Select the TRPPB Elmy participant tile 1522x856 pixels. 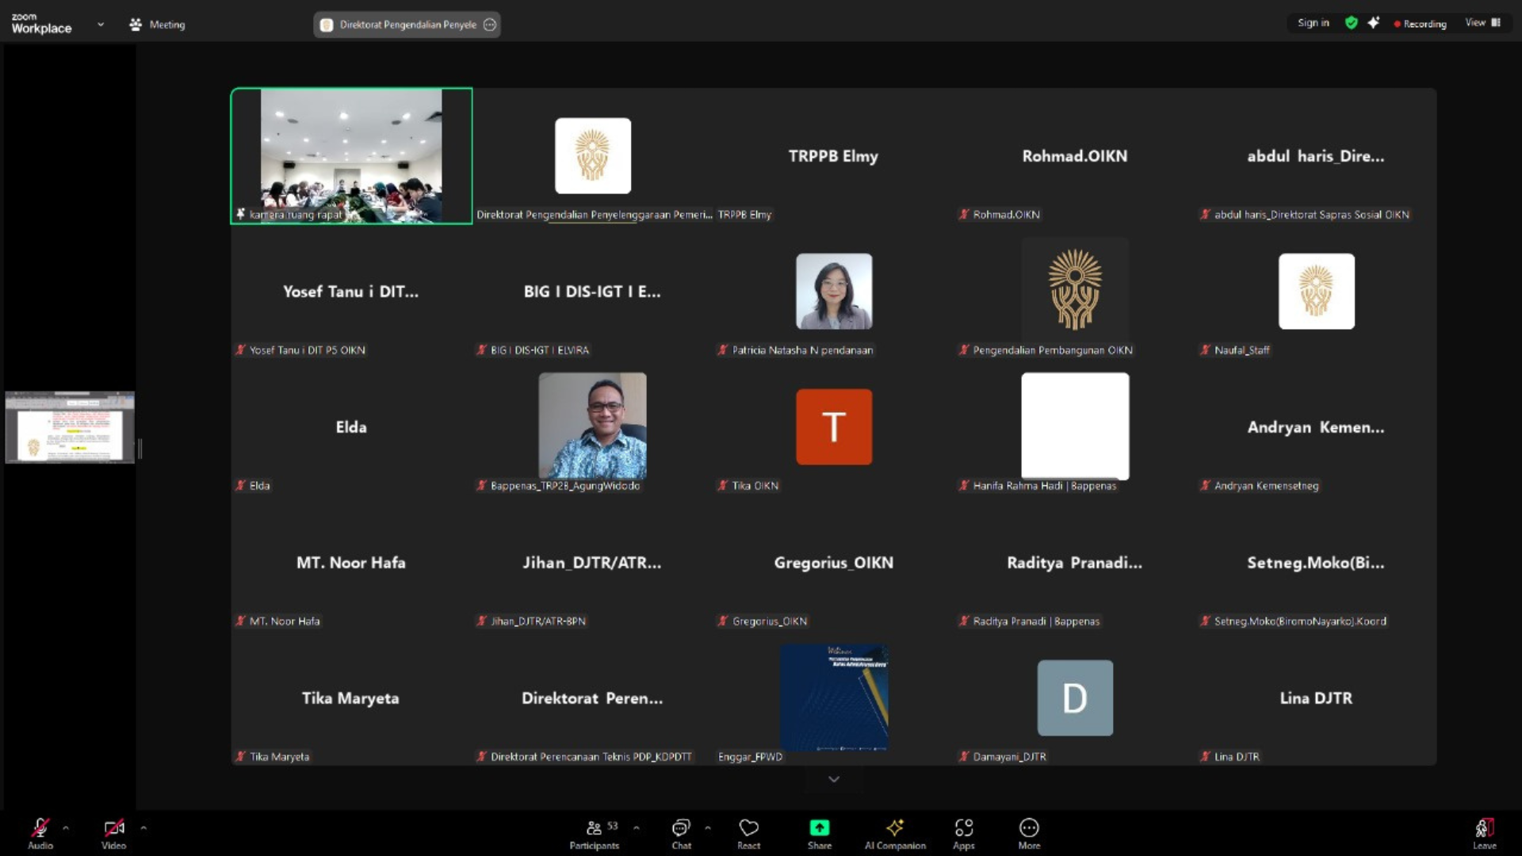point(834,156)
